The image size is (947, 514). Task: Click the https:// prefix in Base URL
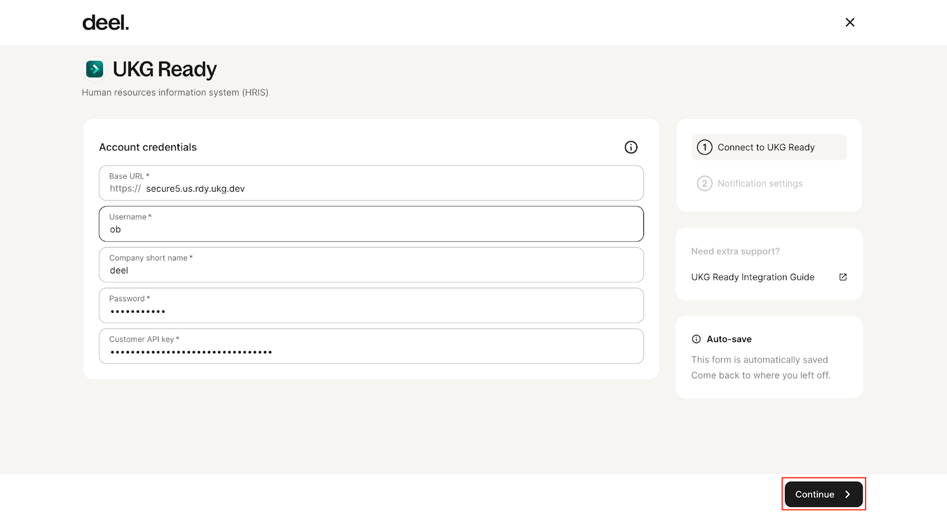point(125,189)
